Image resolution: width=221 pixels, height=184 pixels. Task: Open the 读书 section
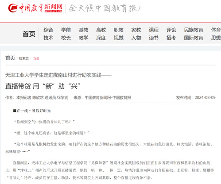click(154, 38)
